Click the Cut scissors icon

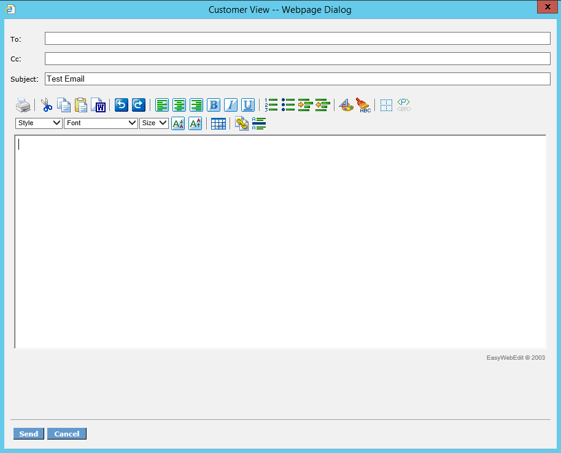pyautogui.click(x=46, y=105)
